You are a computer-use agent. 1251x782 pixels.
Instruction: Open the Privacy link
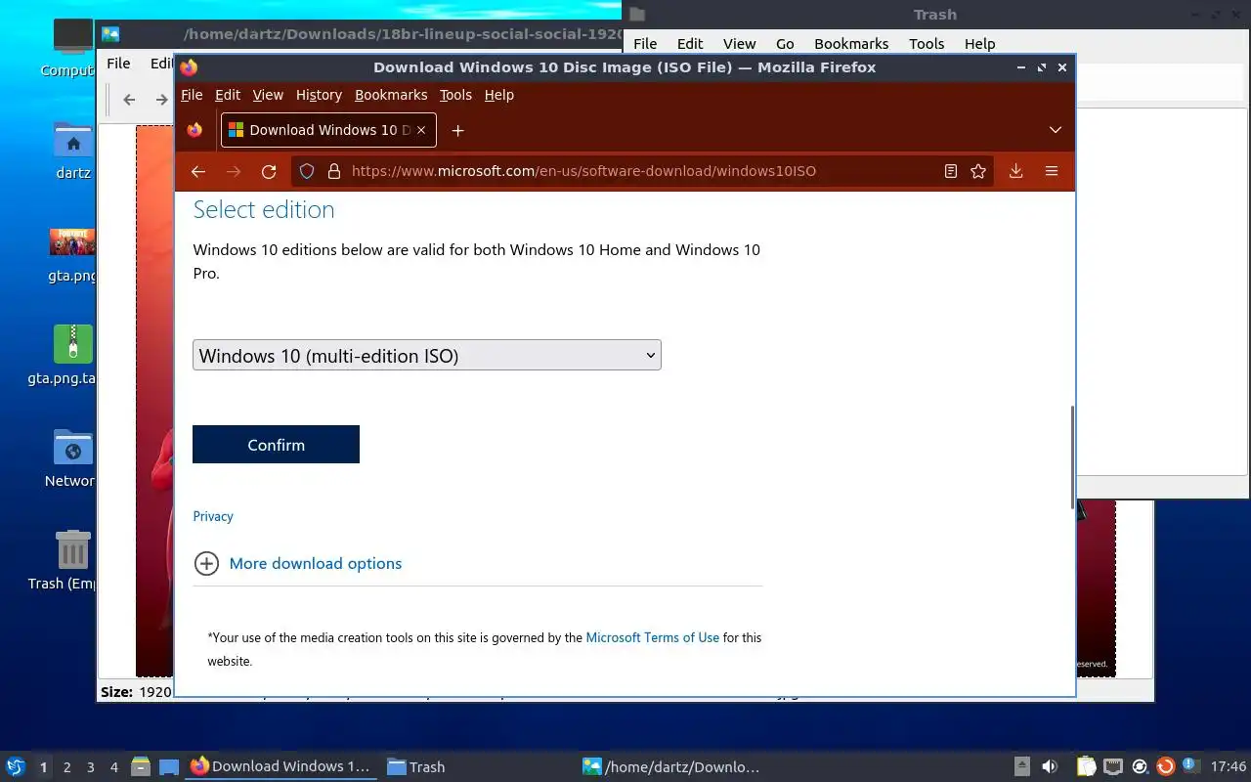tap(213, 516)
